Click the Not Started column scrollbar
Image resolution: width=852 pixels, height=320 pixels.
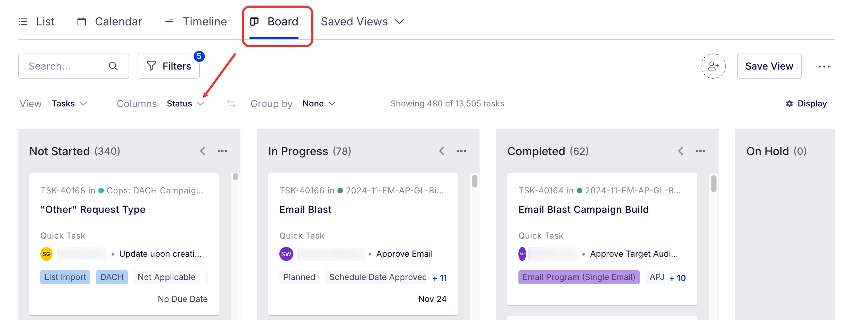coord(236,177)
